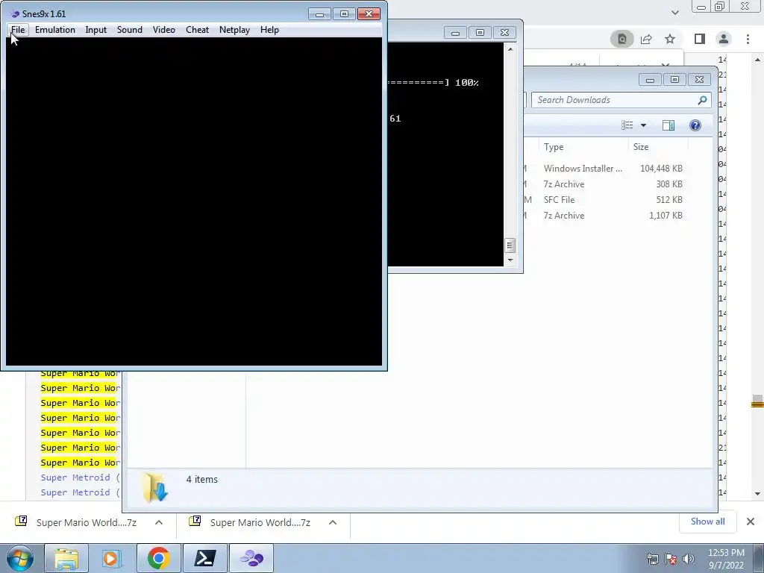Bookmark this page with the star icon
The height and width of the screenshot is (573, 764).
(670, 39)
